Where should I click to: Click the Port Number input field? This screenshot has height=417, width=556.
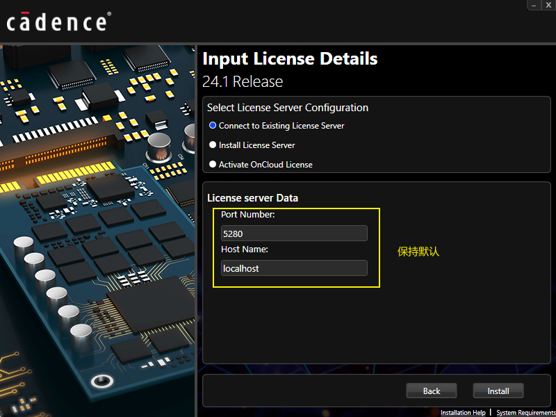click(x=293, y=234)
